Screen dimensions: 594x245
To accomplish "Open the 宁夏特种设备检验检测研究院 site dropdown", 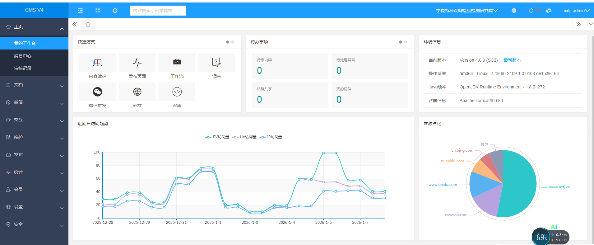I will [x=466, y=11].
